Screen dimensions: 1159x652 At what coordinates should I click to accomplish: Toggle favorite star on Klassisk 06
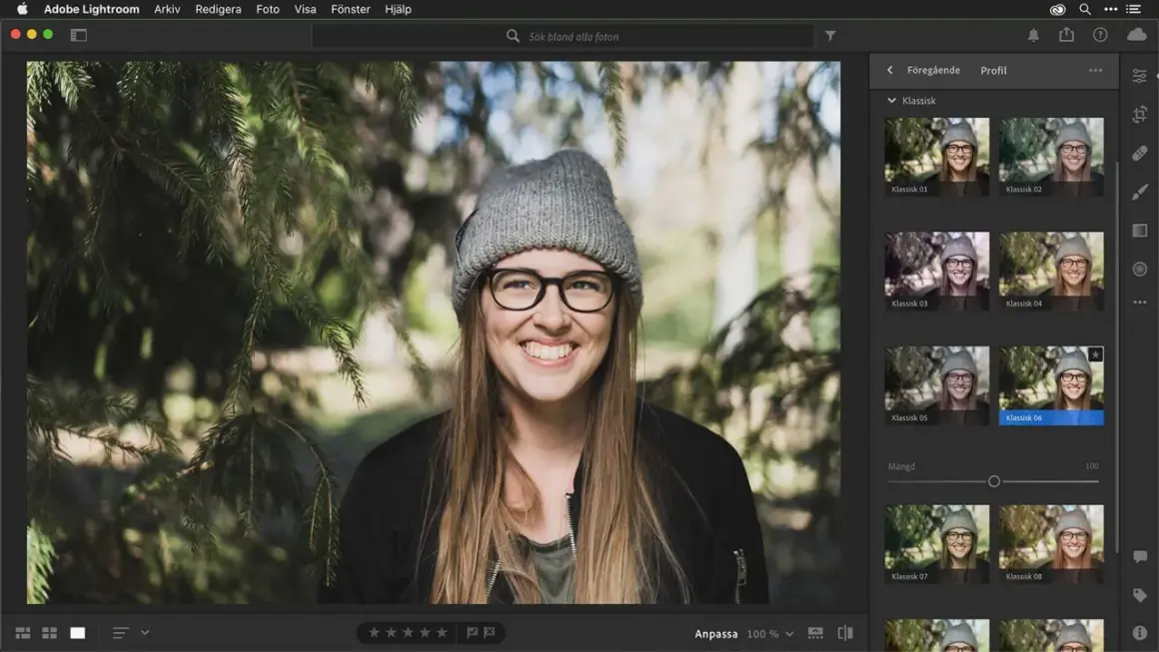click(1095, 354)
